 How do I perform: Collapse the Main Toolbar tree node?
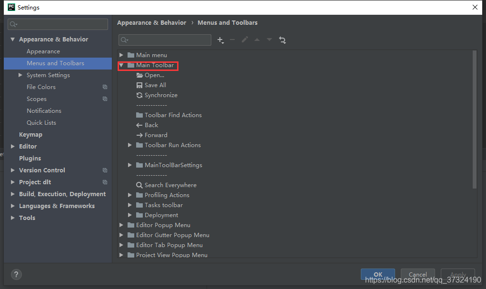(121, 65)
